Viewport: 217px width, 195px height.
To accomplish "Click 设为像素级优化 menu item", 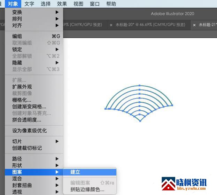I will pyautogui.click(x=29, y=131).
